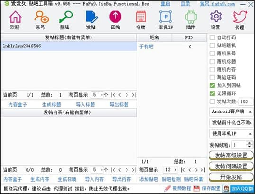Screen dimensions: 255x194
Task: Click the 生成内容 link
Action: [x=40, y=179]
